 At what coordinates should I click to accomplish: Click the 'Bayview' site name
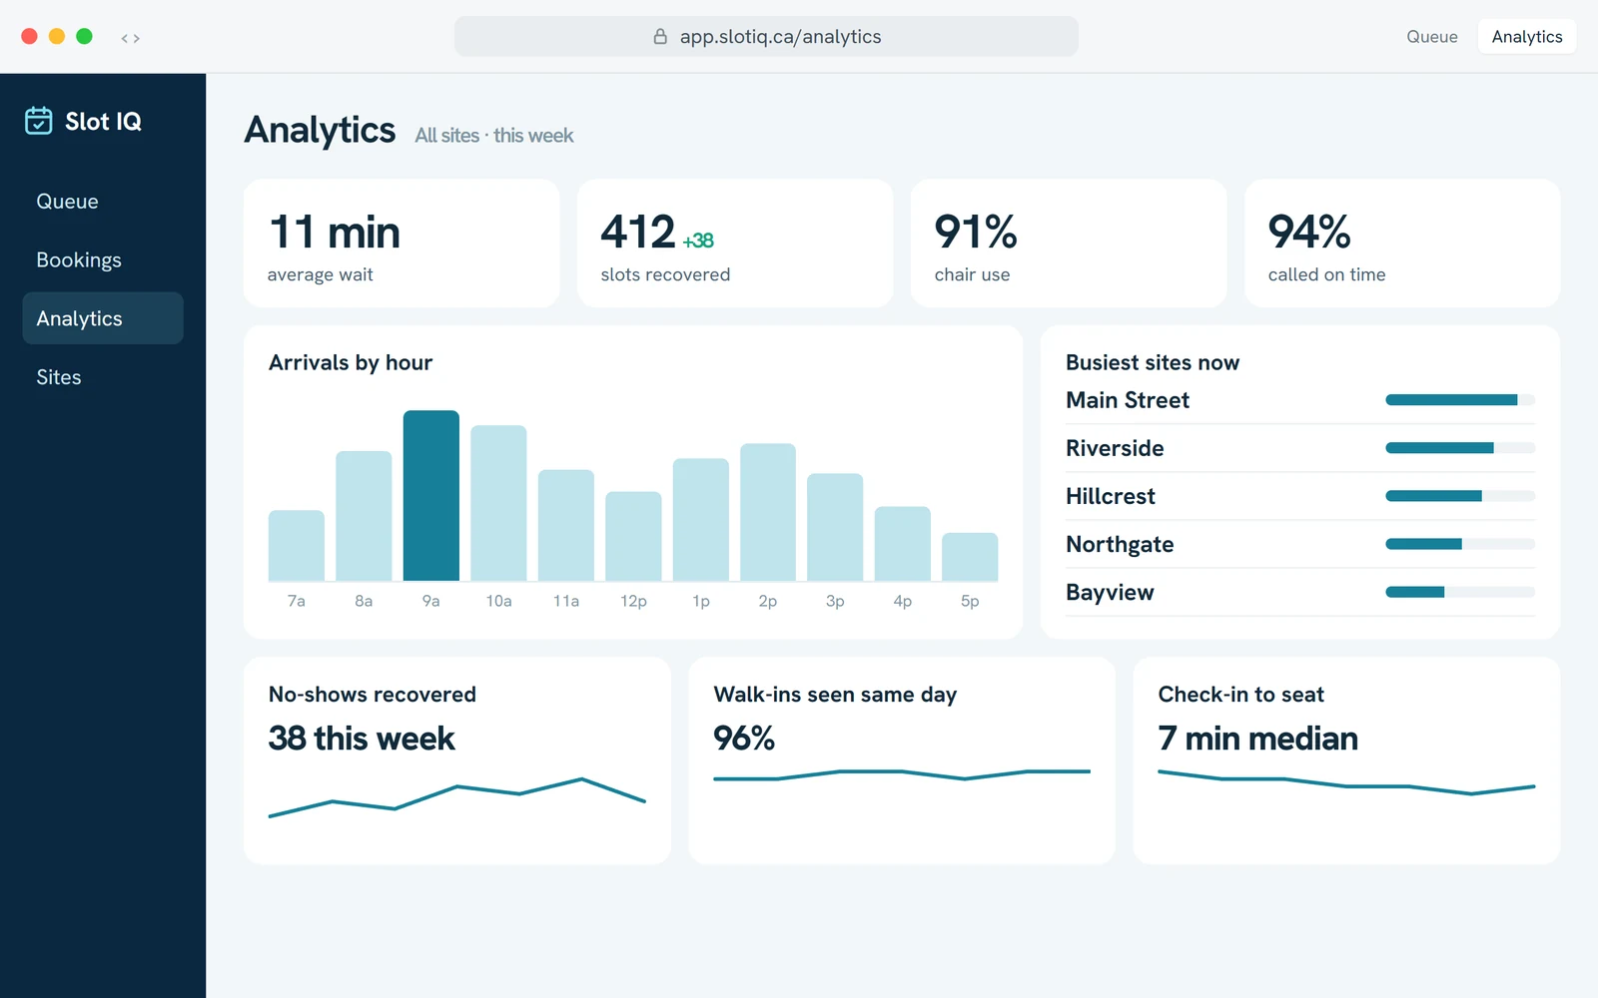[x=1110, y=592]
